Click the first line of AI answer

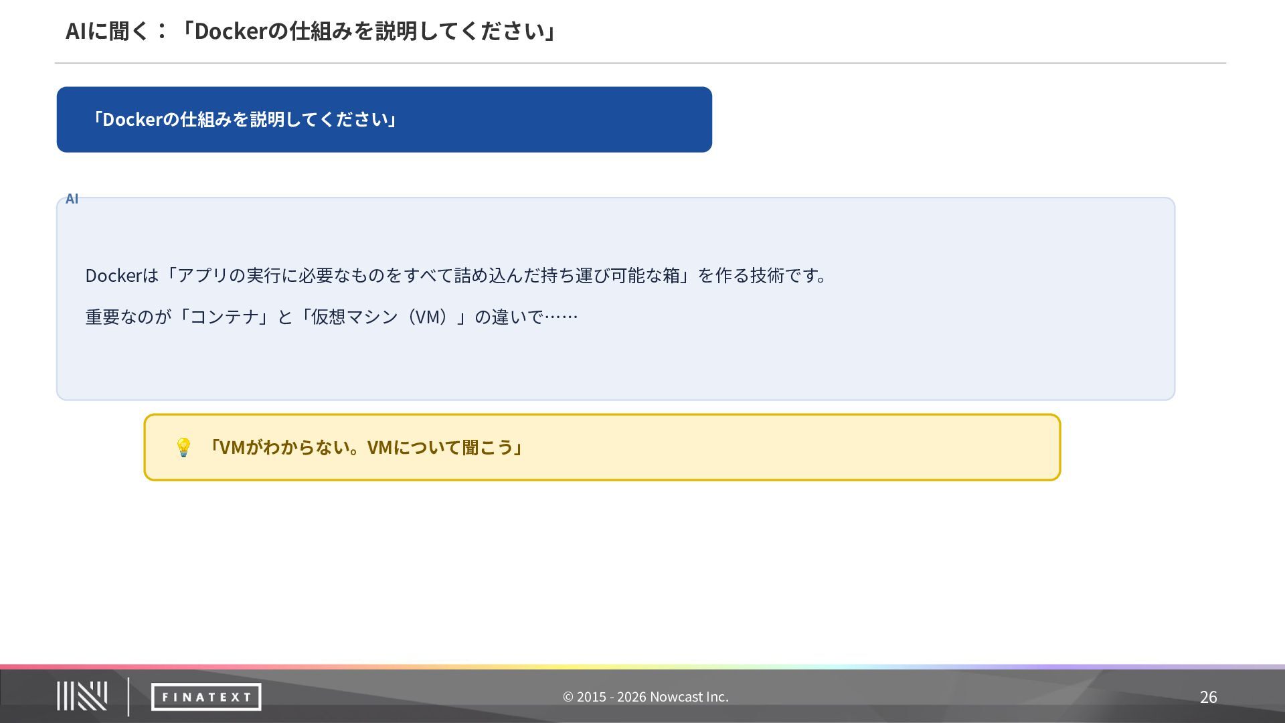(x=456, y=275)
